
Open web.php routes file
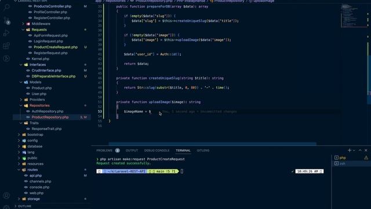pos(36,193)
